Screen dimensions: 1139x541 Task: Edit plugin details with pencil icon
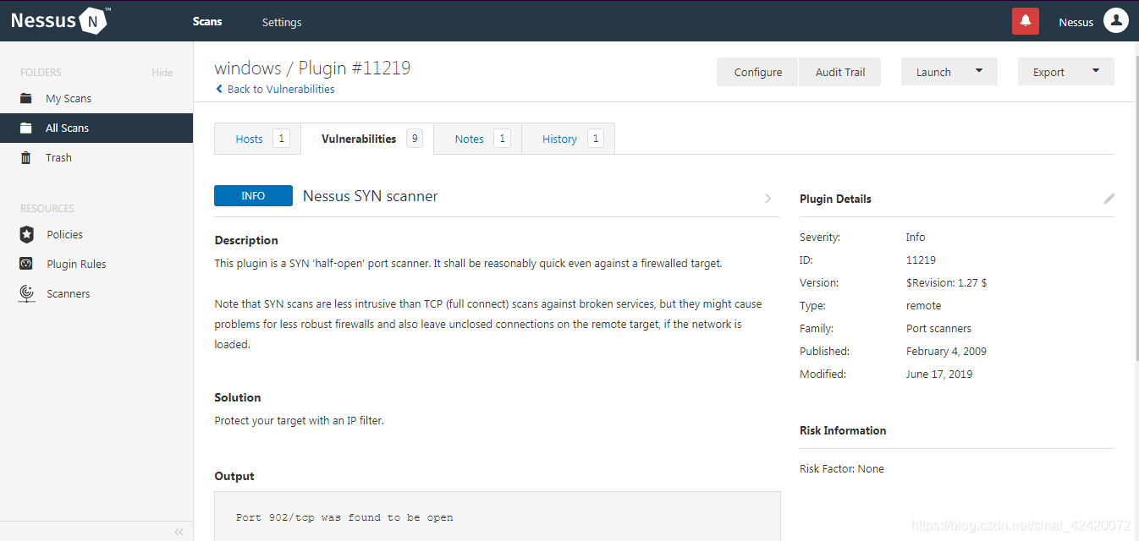[1109, 199]
